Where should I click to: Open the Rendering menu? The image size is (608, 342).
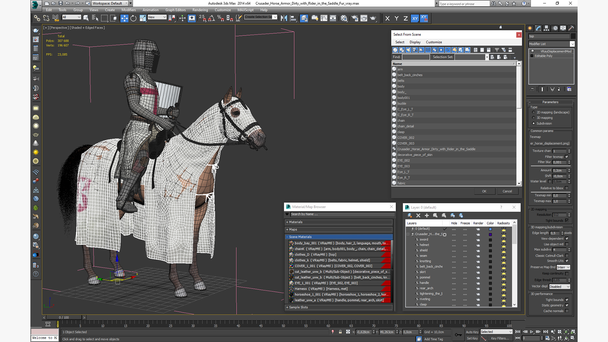[200, 10]
